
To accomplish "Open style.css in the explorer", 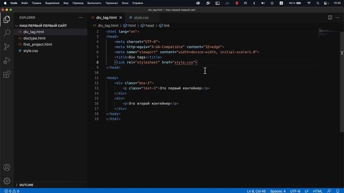I will click(x=31, y=51).
